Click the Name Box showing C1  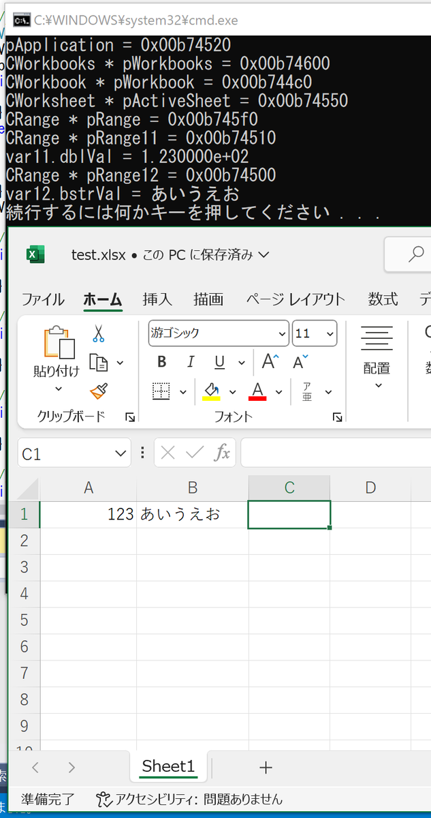[65, 453]
